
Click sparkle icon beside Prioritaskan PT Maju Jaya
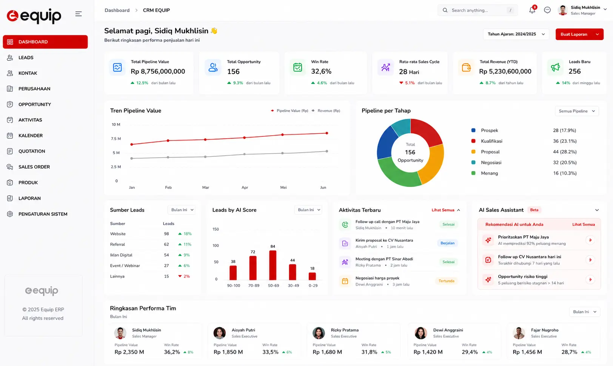(x=488, y=240)
